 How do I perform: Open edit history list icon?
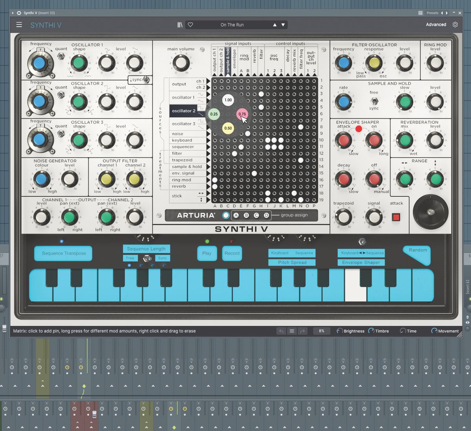point(292,331)
